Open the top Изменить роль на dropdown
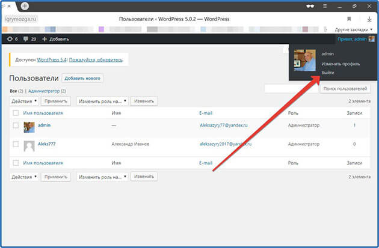This screenshot has height=248, width=379. 102,101
